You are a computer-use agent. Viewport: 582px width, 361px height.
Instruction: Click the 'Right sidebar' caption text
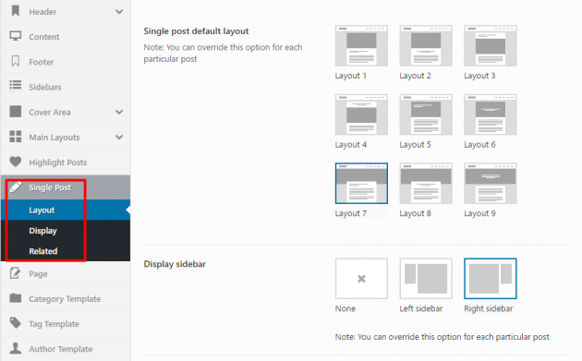489,308
